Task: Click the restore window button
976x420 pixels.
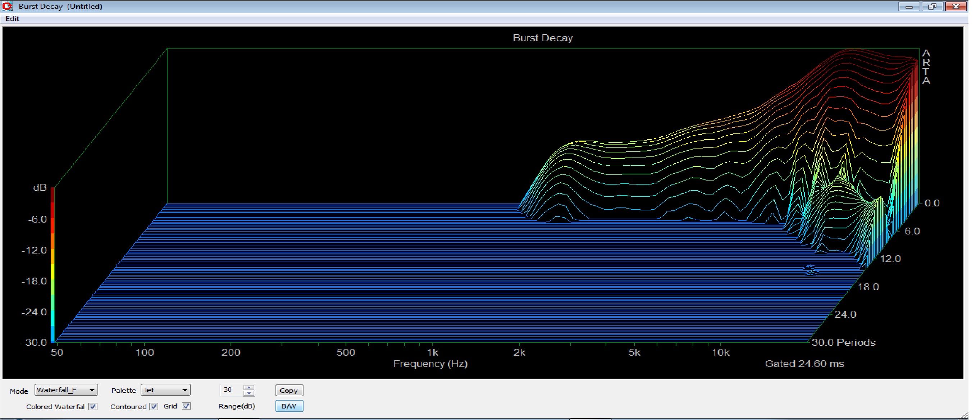Action: (x=932, y=6)
